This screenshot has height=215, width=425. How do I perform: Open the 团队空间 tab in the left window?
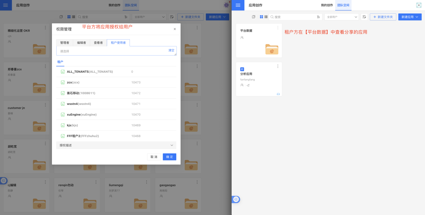pos(131,5)
